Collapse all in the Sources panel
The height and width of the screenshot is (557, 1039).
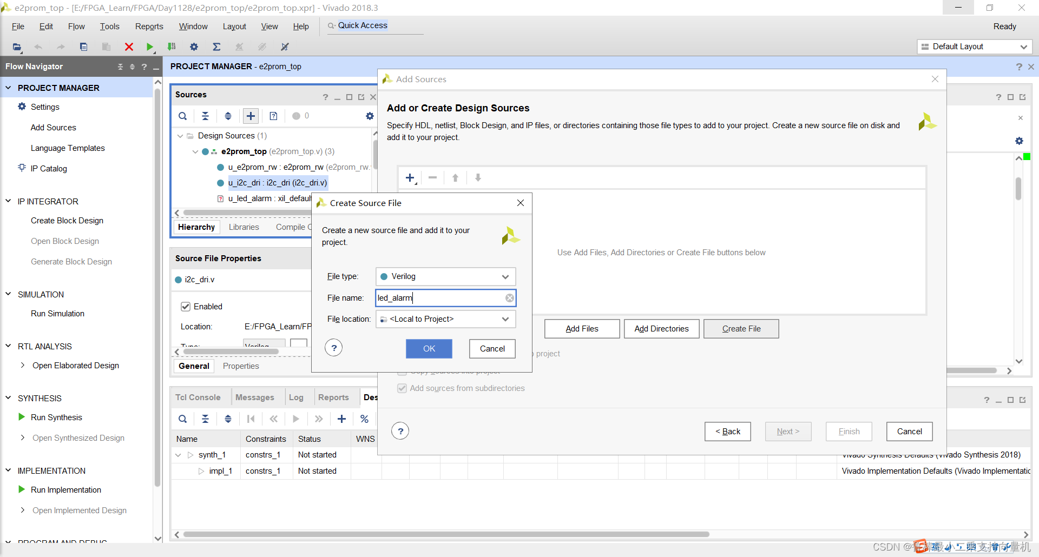(x=206, y=116)
